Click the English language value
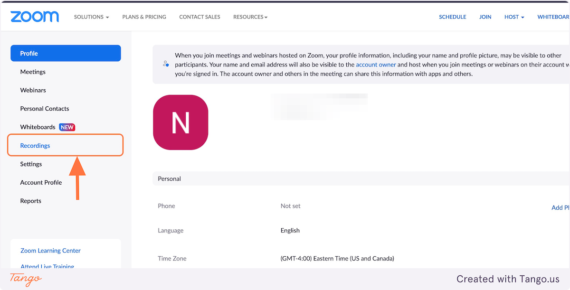Viewport: 570px width, 290px height. (x=290, y=231)
